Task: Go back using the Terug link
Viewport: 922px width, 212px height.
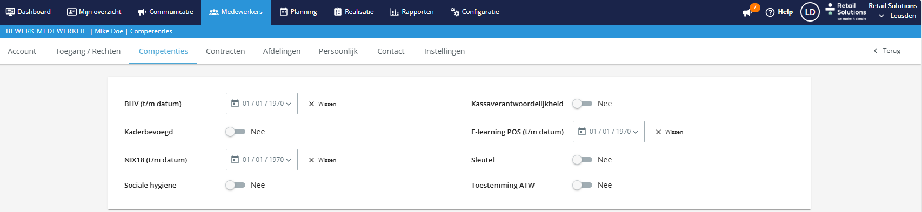Action: click(887, 51)
